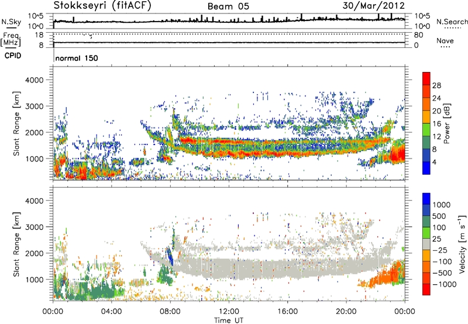468x324 pixels.
Task: Click the 4000 km tick of power panel
Action: [34, 80]
